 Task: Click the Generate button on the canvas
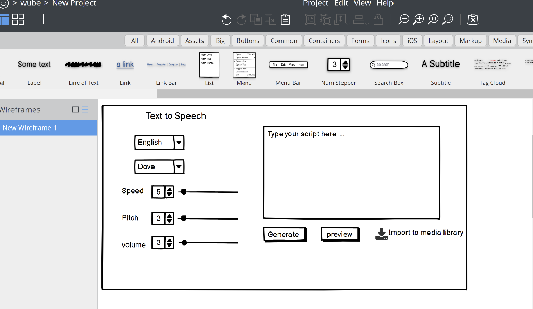(284, 234)
